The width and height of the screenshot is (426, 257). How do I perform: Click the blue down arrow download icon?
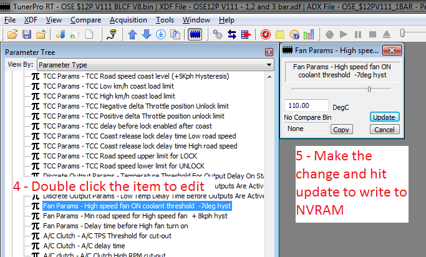(x=147, y=34)
